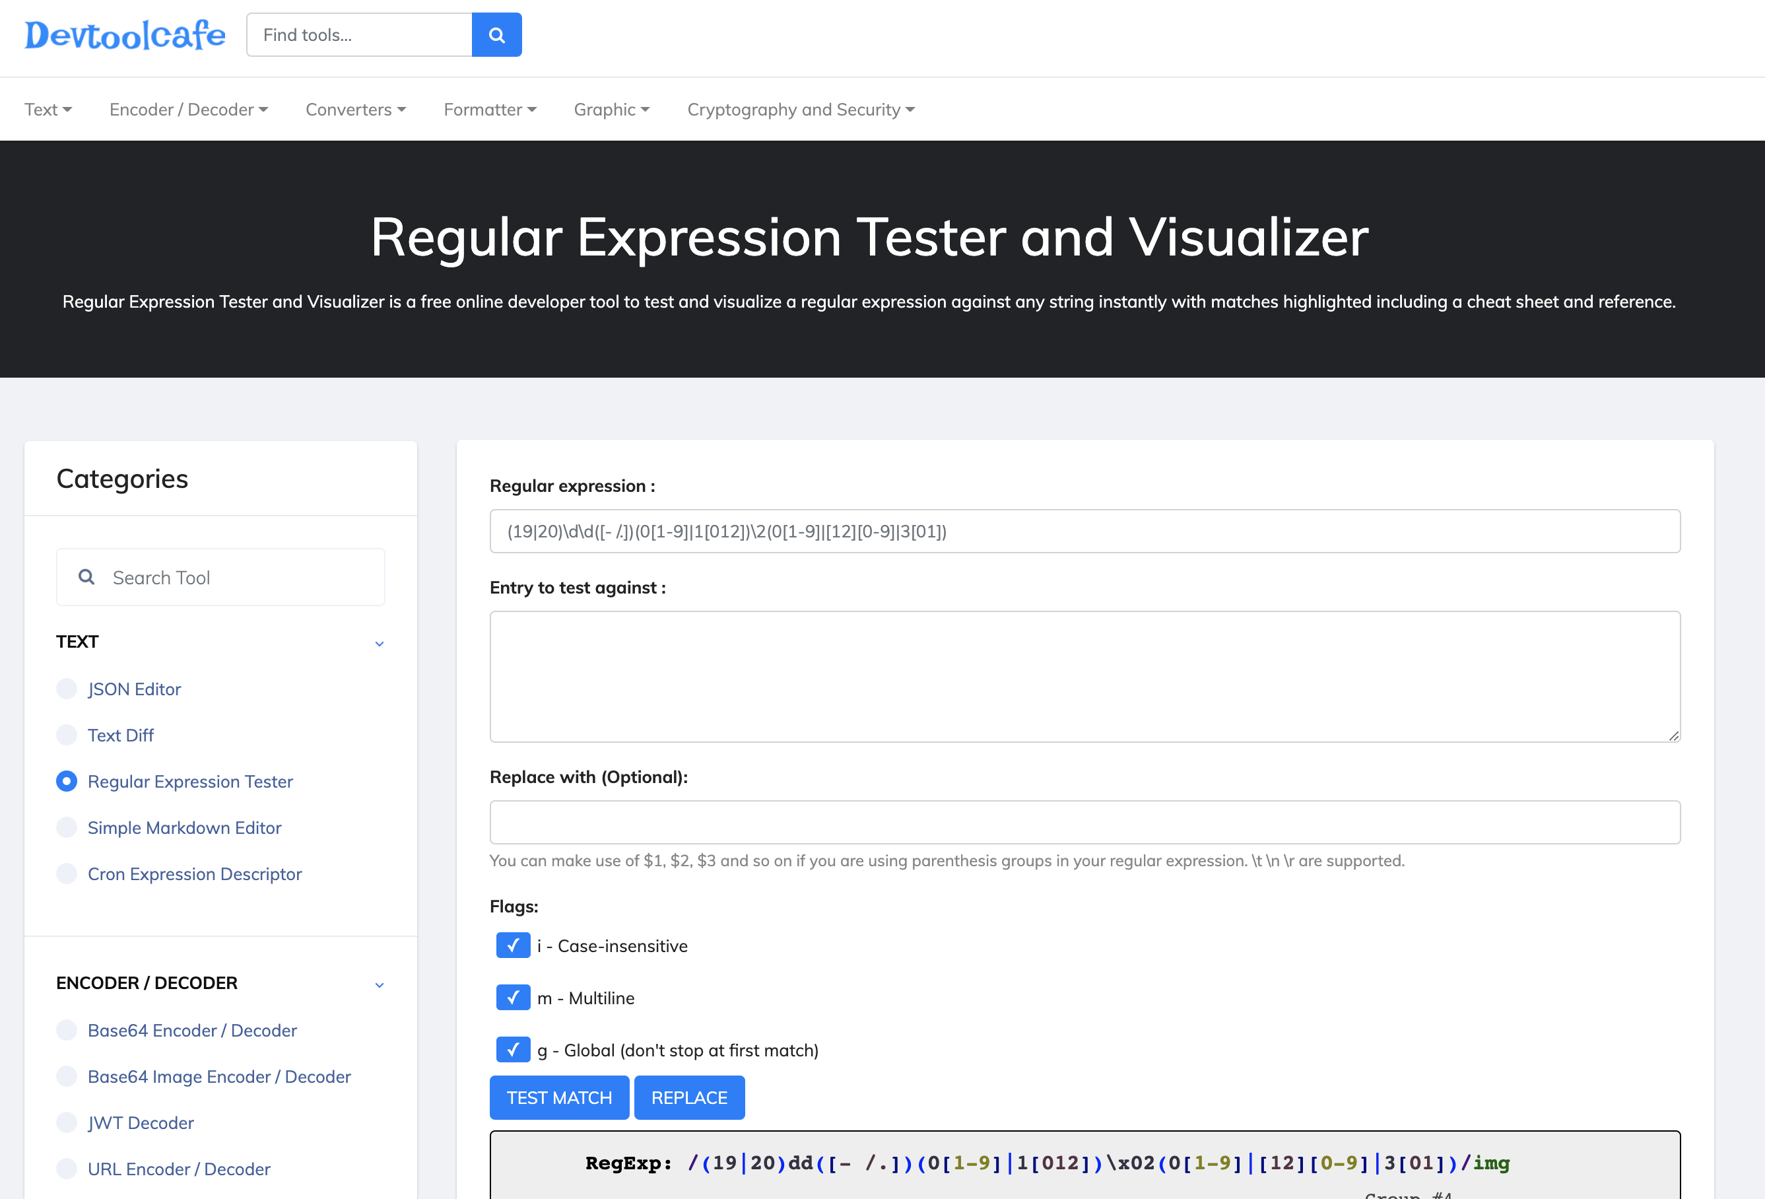
Task: Disable the Global flag checkbox
Action: (x=514, y=1049)
